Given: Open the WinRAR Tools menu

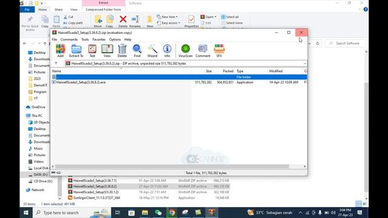Looking at the screenshot, I should point(85,39).
